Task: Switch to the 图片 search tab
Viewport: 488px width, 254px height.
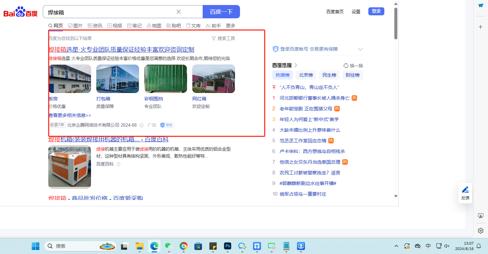Action: click(75, 26)
